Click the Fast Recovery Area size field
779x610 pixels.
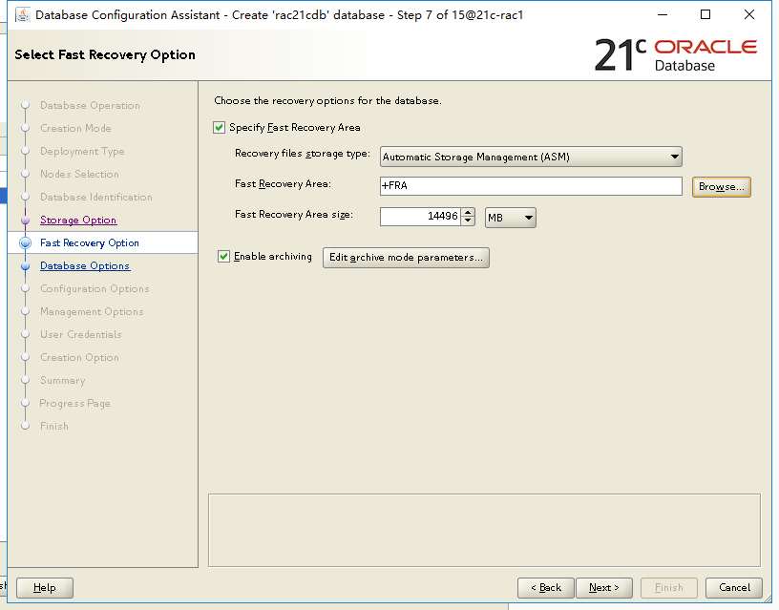(420, 217)
